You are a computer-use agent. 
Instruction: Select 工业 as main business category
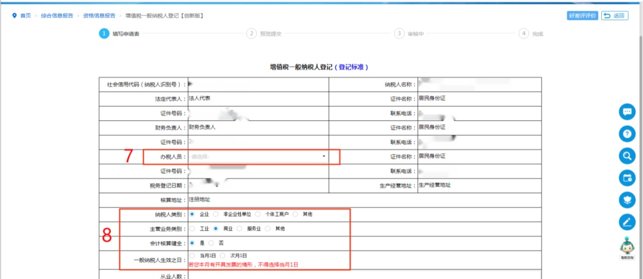192,229
